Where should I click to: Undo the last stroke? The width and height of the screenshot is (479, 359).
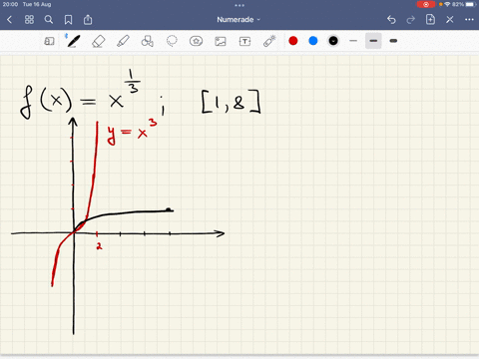[x=391, y=20]
